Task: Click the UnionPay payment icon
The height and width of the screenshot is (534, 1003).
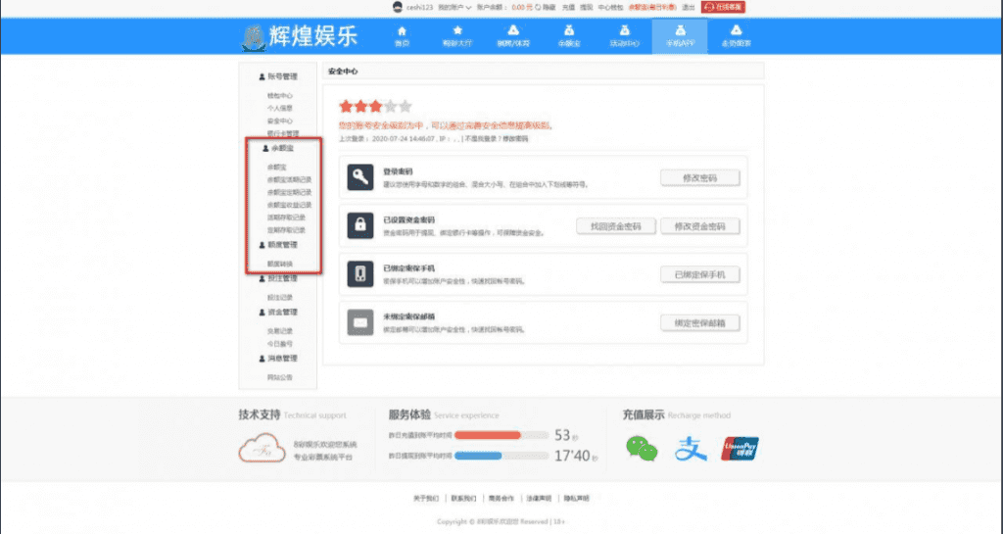Action: pyautogui.click(x=740, y=449)
